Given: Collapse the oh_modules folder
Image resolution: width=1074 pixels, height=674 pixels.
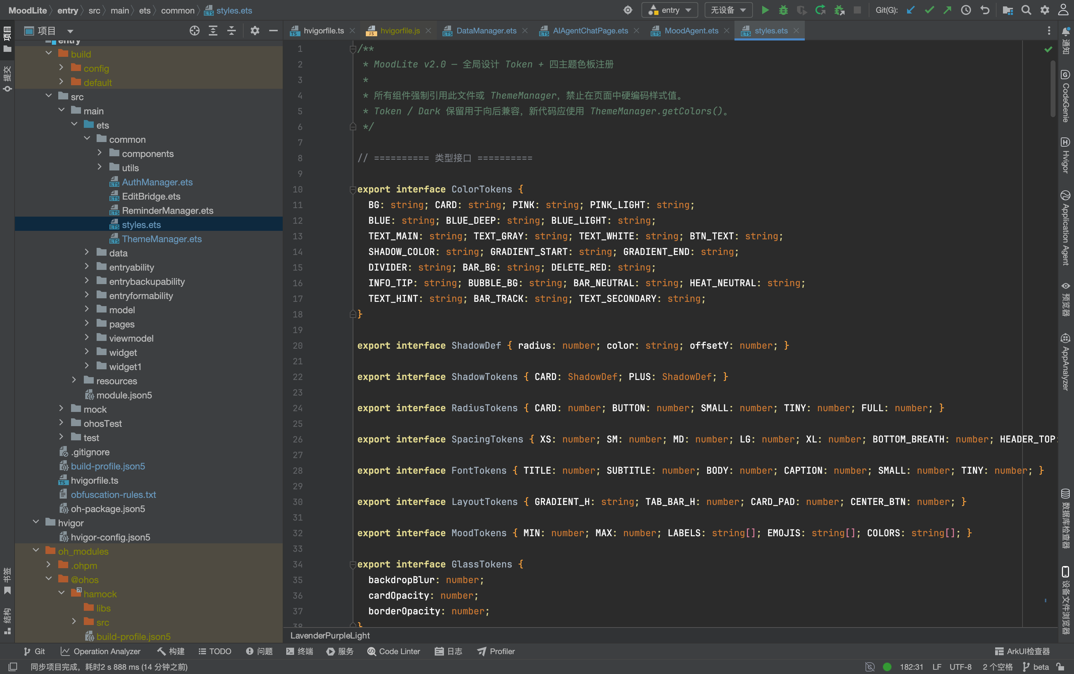Looking at the screenshot, I should tap(36, 550).
